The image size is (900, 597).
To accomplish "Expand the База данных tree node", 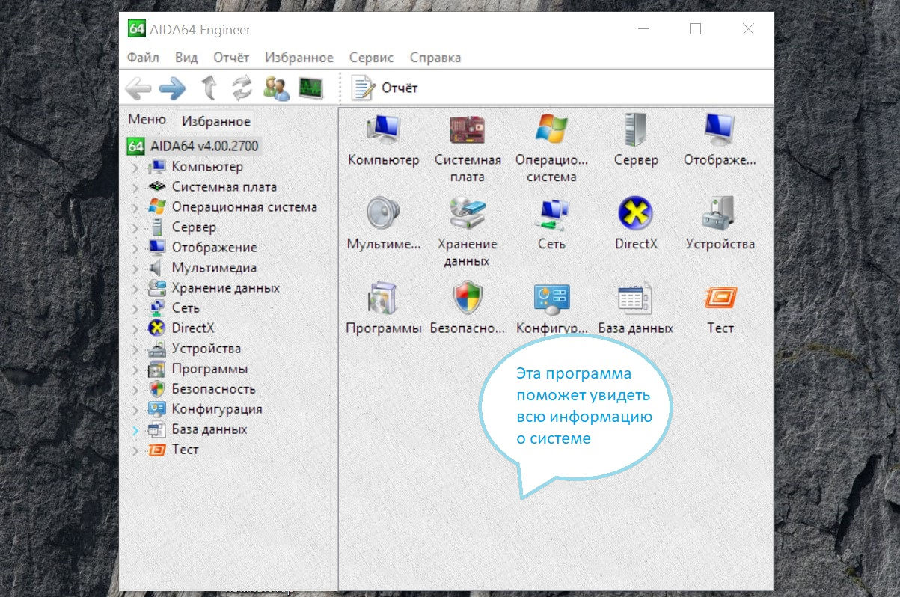I will [x=135, y=430].
